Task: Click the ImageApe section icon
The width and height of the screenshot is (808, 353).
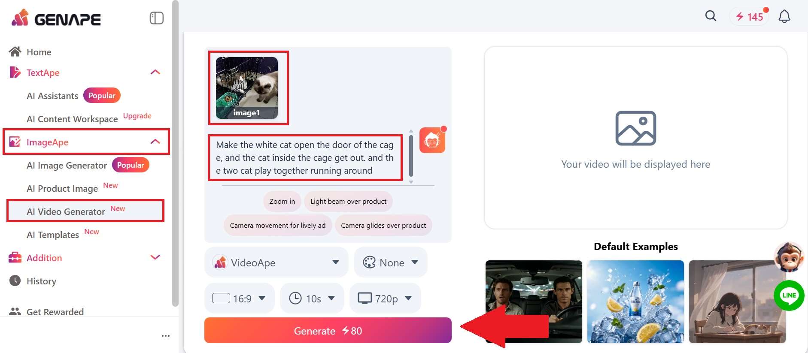Action: [x=15, y=142]
